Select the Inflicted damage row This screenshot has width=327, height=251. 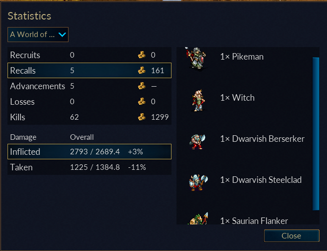pyautogui.click(x=89, y=151)
